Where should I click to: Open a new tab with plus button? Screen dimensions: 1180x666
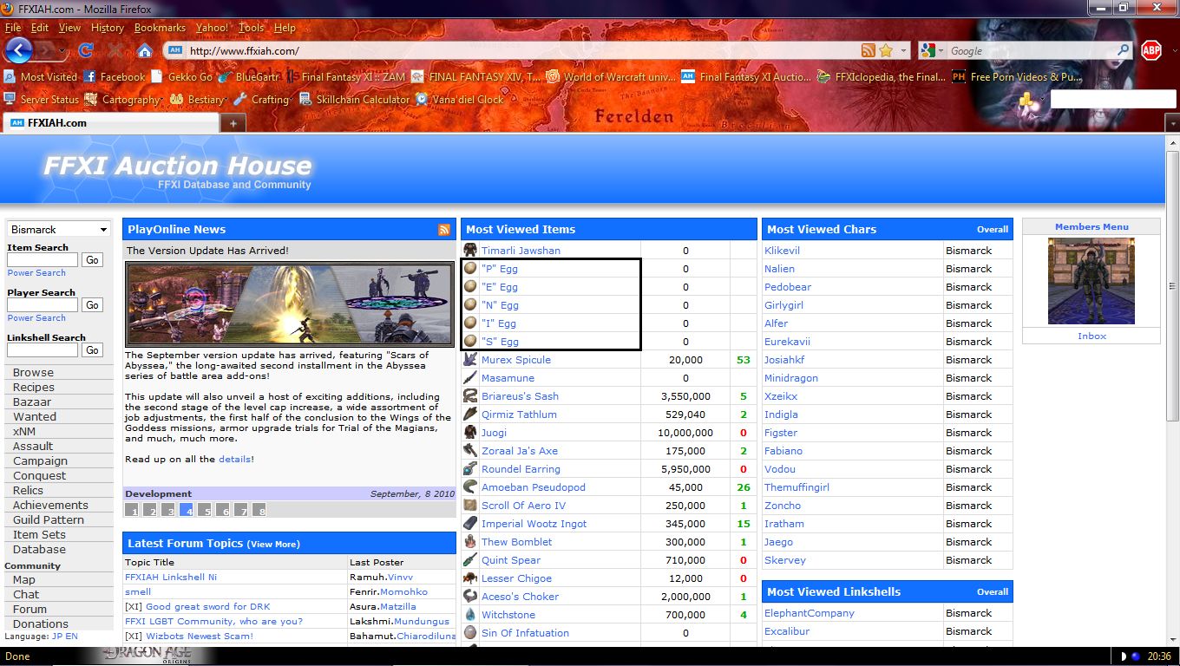coord(233,123)
